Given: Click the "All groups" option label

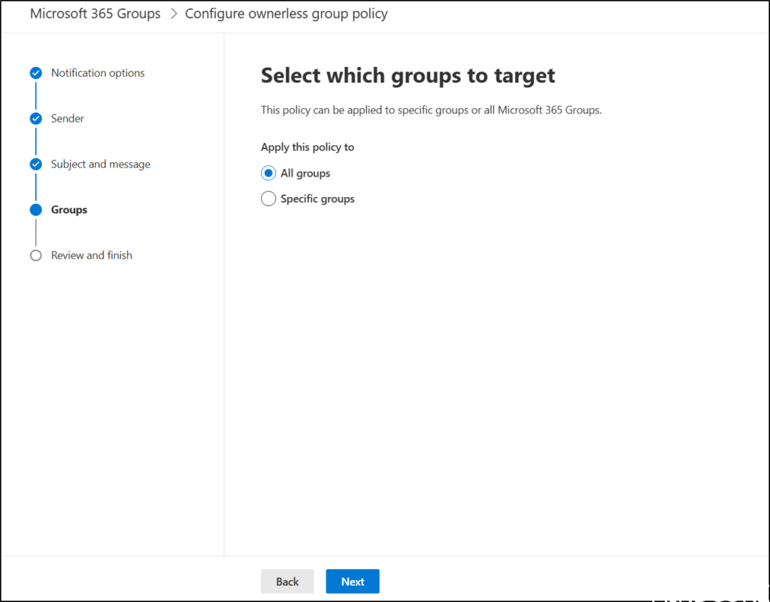Looking at the screenshot, I should pos(305,174).
